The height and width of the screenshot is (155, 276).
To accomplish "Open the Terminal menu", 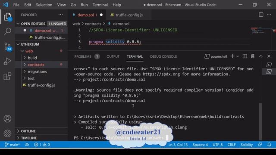I will pyautogui.click(x=100, y=5).
